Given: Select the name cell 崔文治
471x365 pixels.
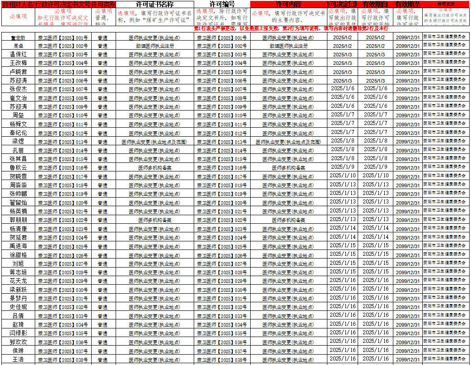Looking at the screenshot, I should coord(19,98).
